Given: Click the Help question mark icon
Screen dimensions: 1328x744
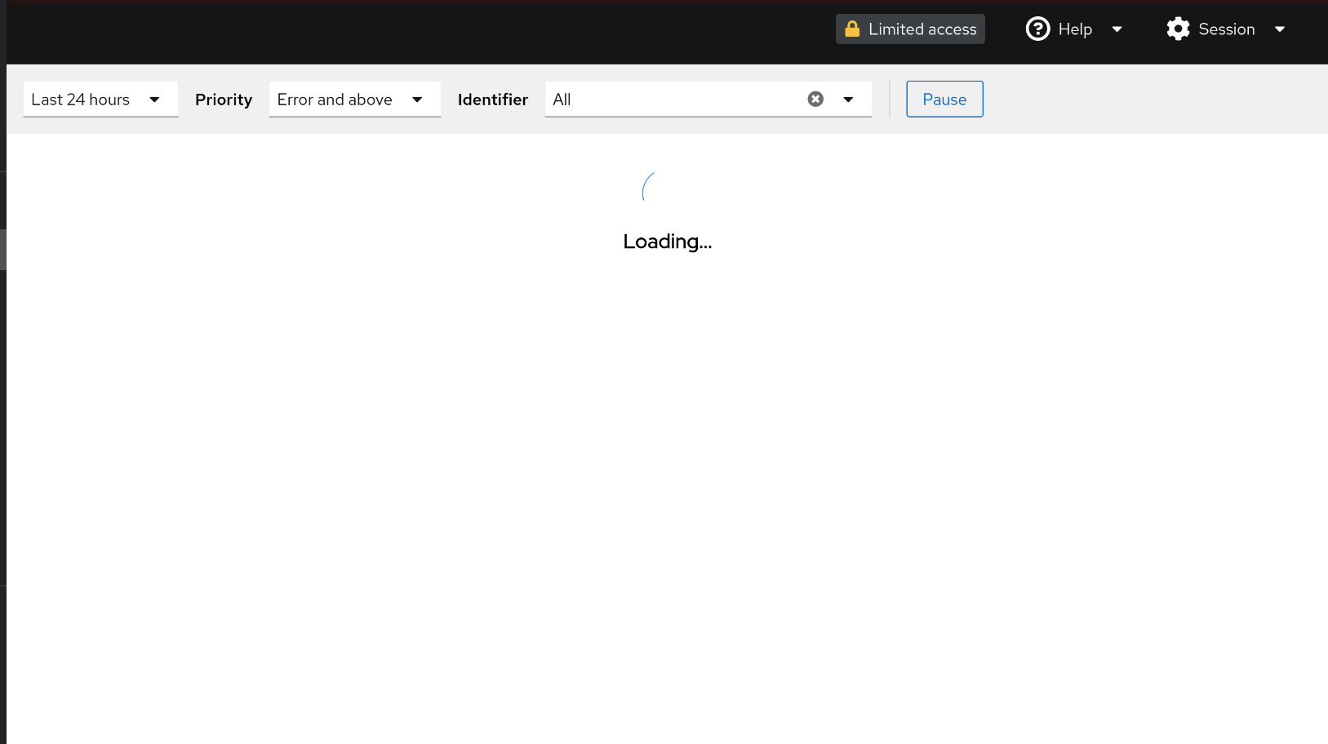Looking at the screenshot, I should click(1037, 29).
